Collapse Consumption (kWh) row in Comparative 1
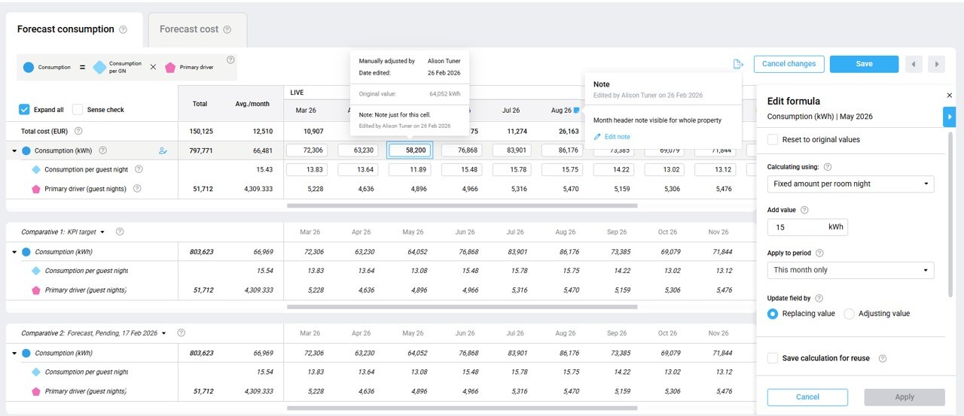Image resolution: width=964 pixels, height=416 pixels. pyautogui.click(x=14, y=252)
